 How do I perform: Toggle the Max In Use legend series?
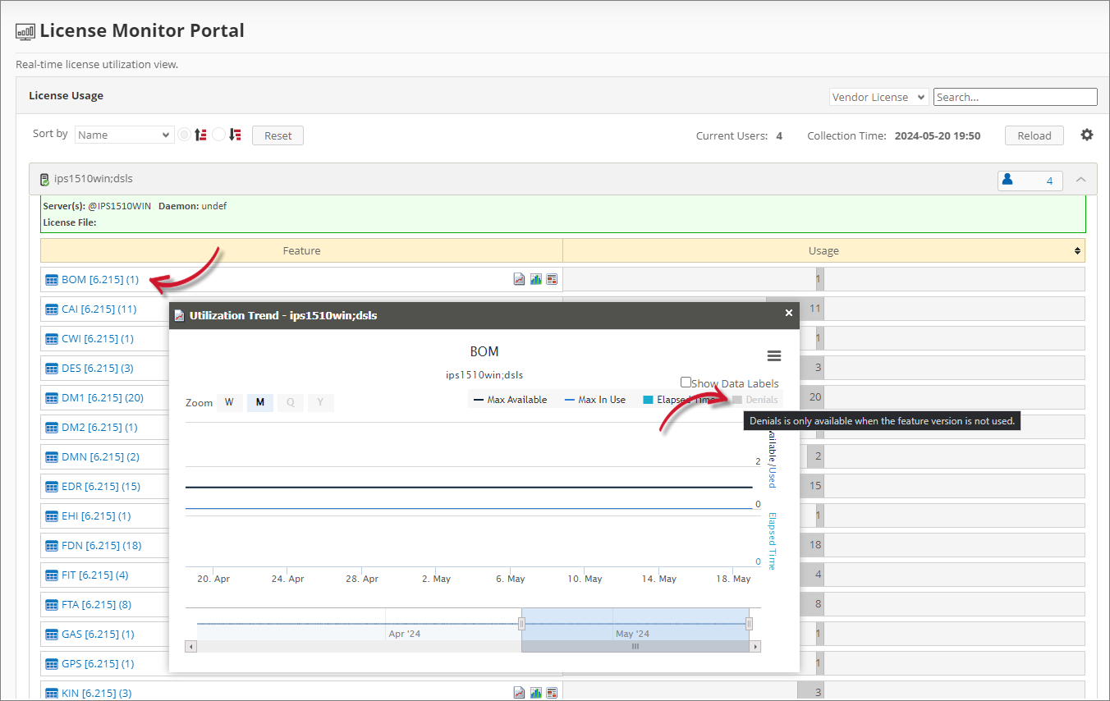point(595,400)
